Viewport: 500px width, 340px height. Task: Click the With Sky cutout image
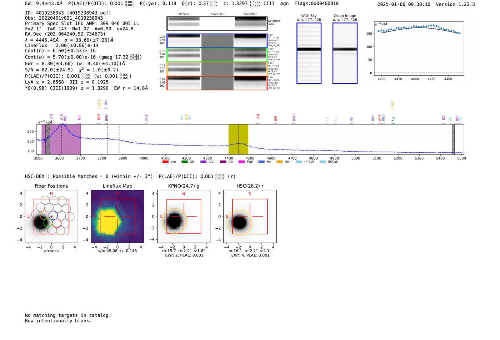[309, 53]
